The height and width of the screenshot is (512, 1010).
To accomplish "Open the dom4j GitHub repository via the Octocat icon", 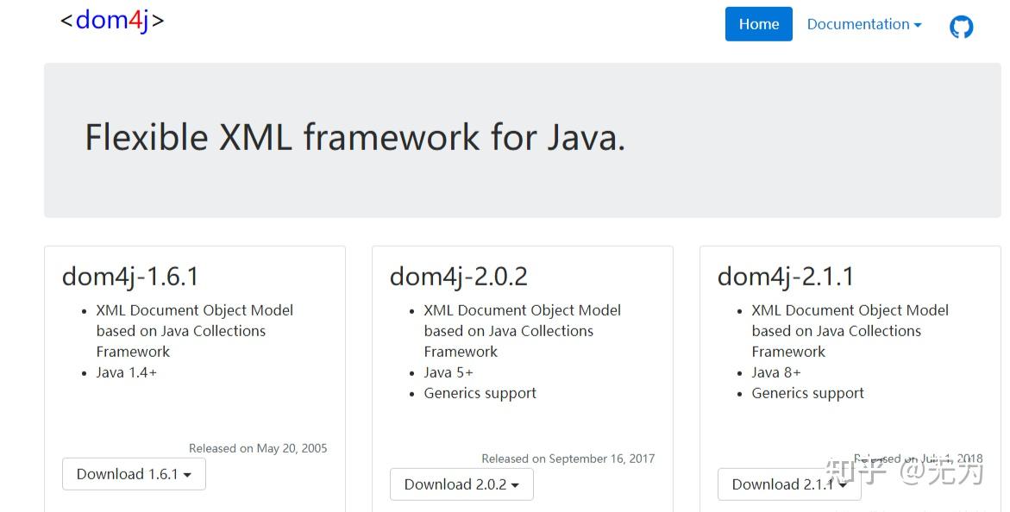I will click(x=961, y=26).
